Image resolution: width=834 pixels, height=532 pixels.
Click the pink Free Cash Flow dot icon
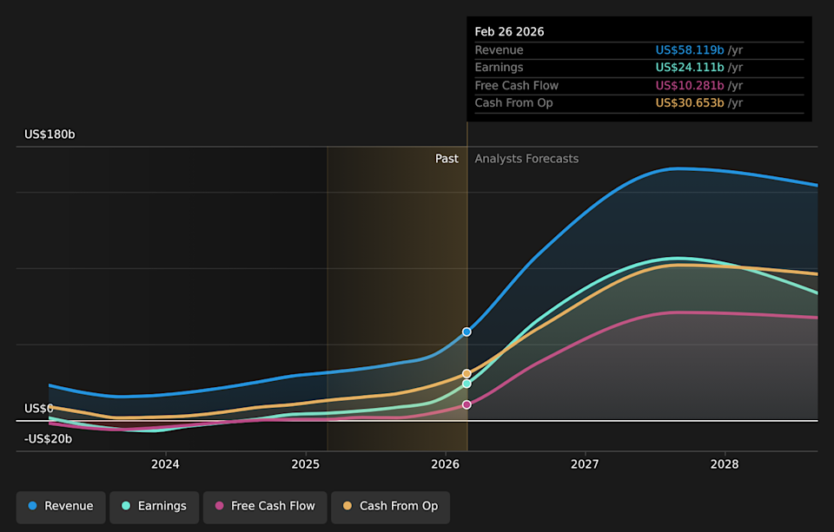(x=217, y=506)
